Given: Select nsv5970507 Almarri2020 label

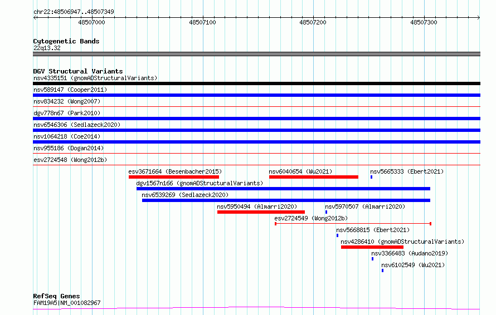Looking at the screenshot, I should click(365, 206).
